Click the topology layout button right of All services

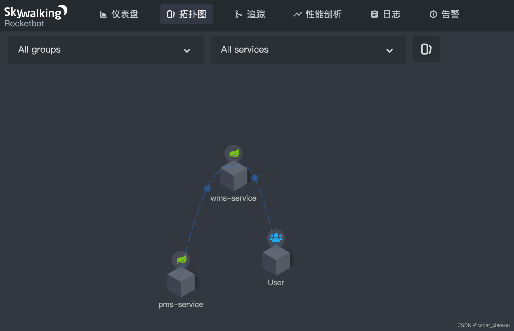point(426,49)
